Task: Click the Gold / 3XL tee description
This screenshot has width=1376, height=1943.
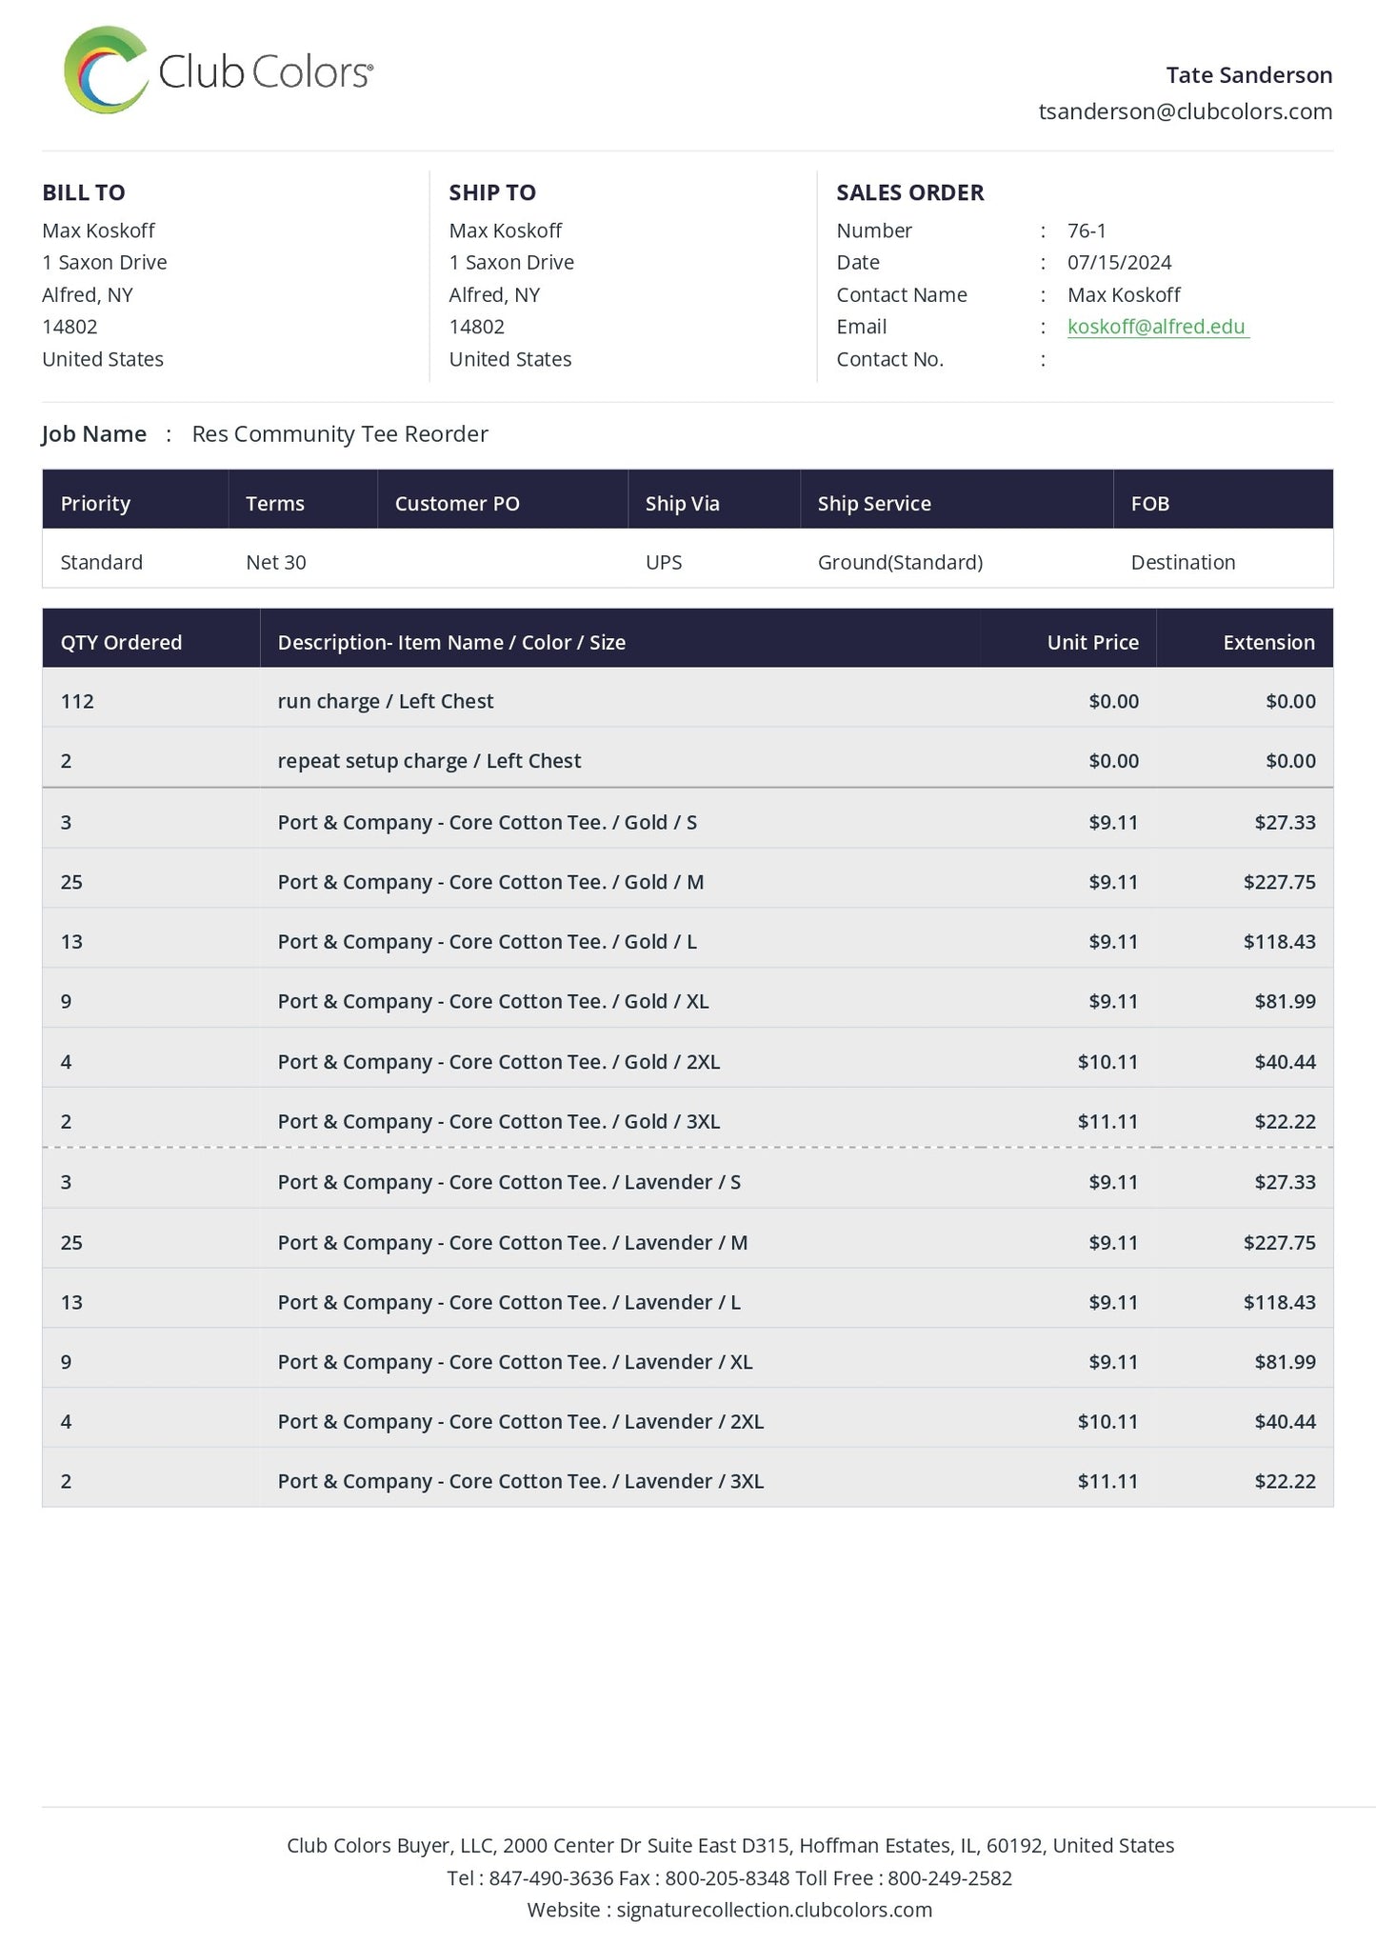Action: [x=499, y=1121]
